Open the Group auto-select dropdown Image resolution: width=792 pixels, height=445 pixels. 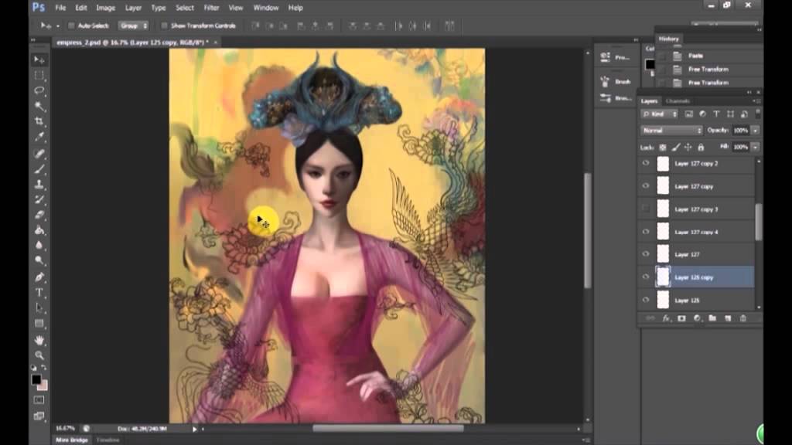(x=133, y=25)
